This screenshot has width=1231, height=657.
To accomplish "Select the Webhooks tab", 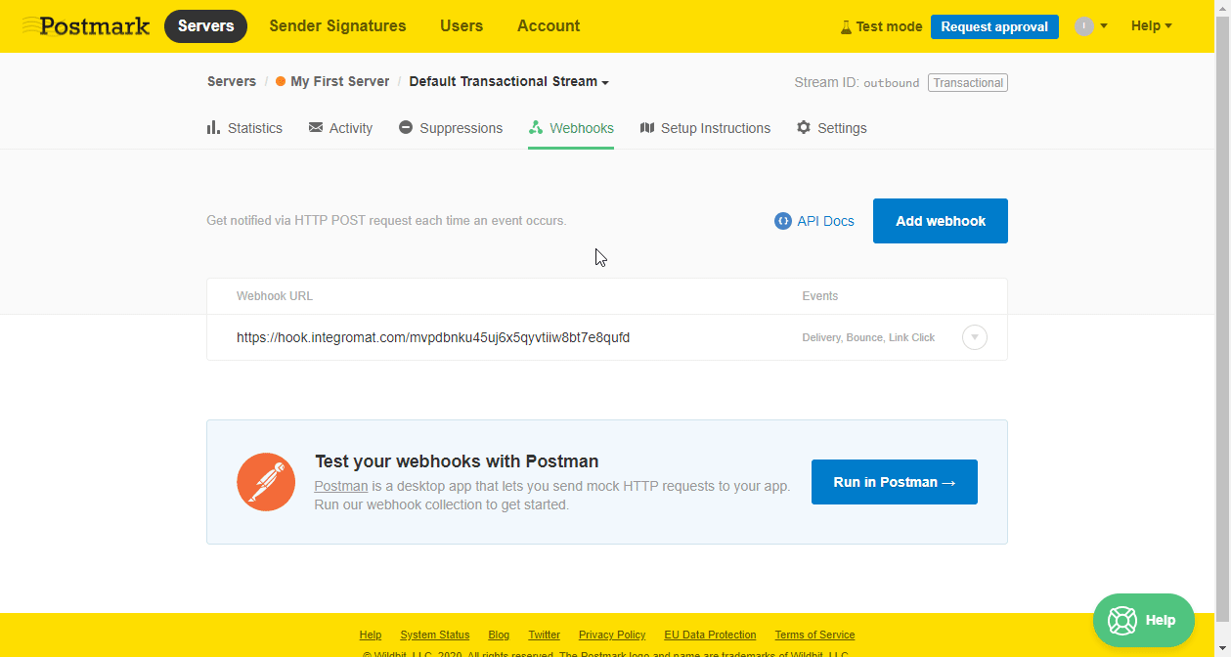I will coord(571,128).
